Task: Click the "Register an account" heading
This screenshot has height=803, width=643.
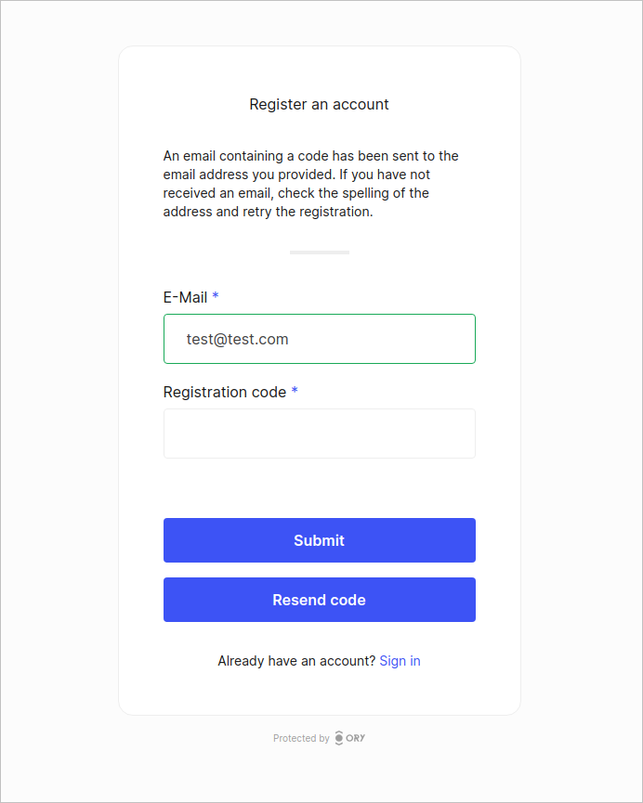Action: tap(319, 104)
